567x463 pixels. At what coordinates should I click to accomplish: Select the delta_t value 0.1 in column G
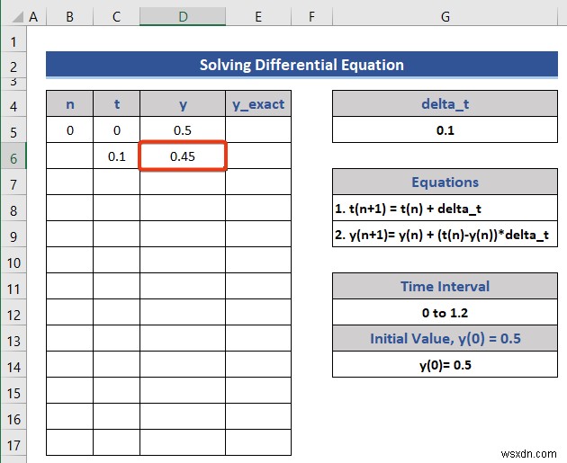(445, 129)
